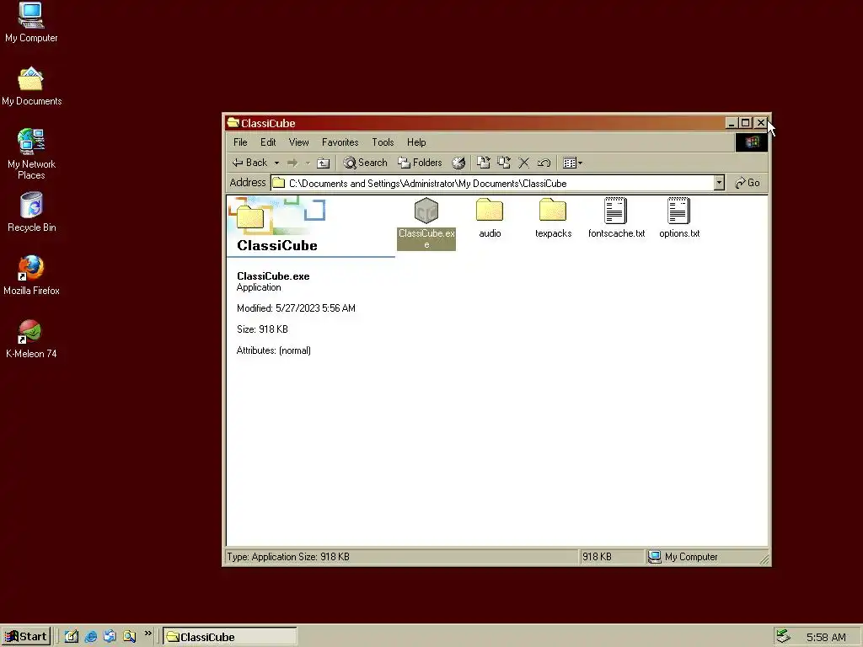
Task: Minimize the ClassiCube window
Action: (x=732, y=123)
